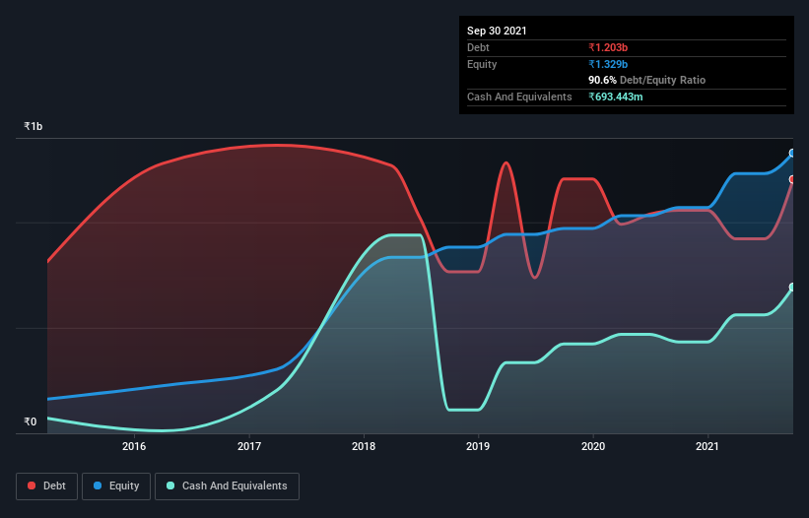Click the Equity row label in tooltip
The image size is (809, 518).
[482, 64]
